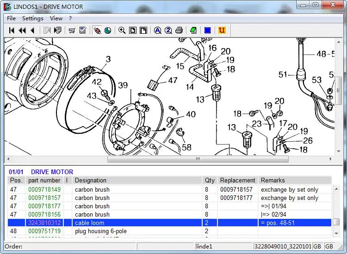
Task: Click the diagram scroll left arrow
Action: click(x=8, y=159)
